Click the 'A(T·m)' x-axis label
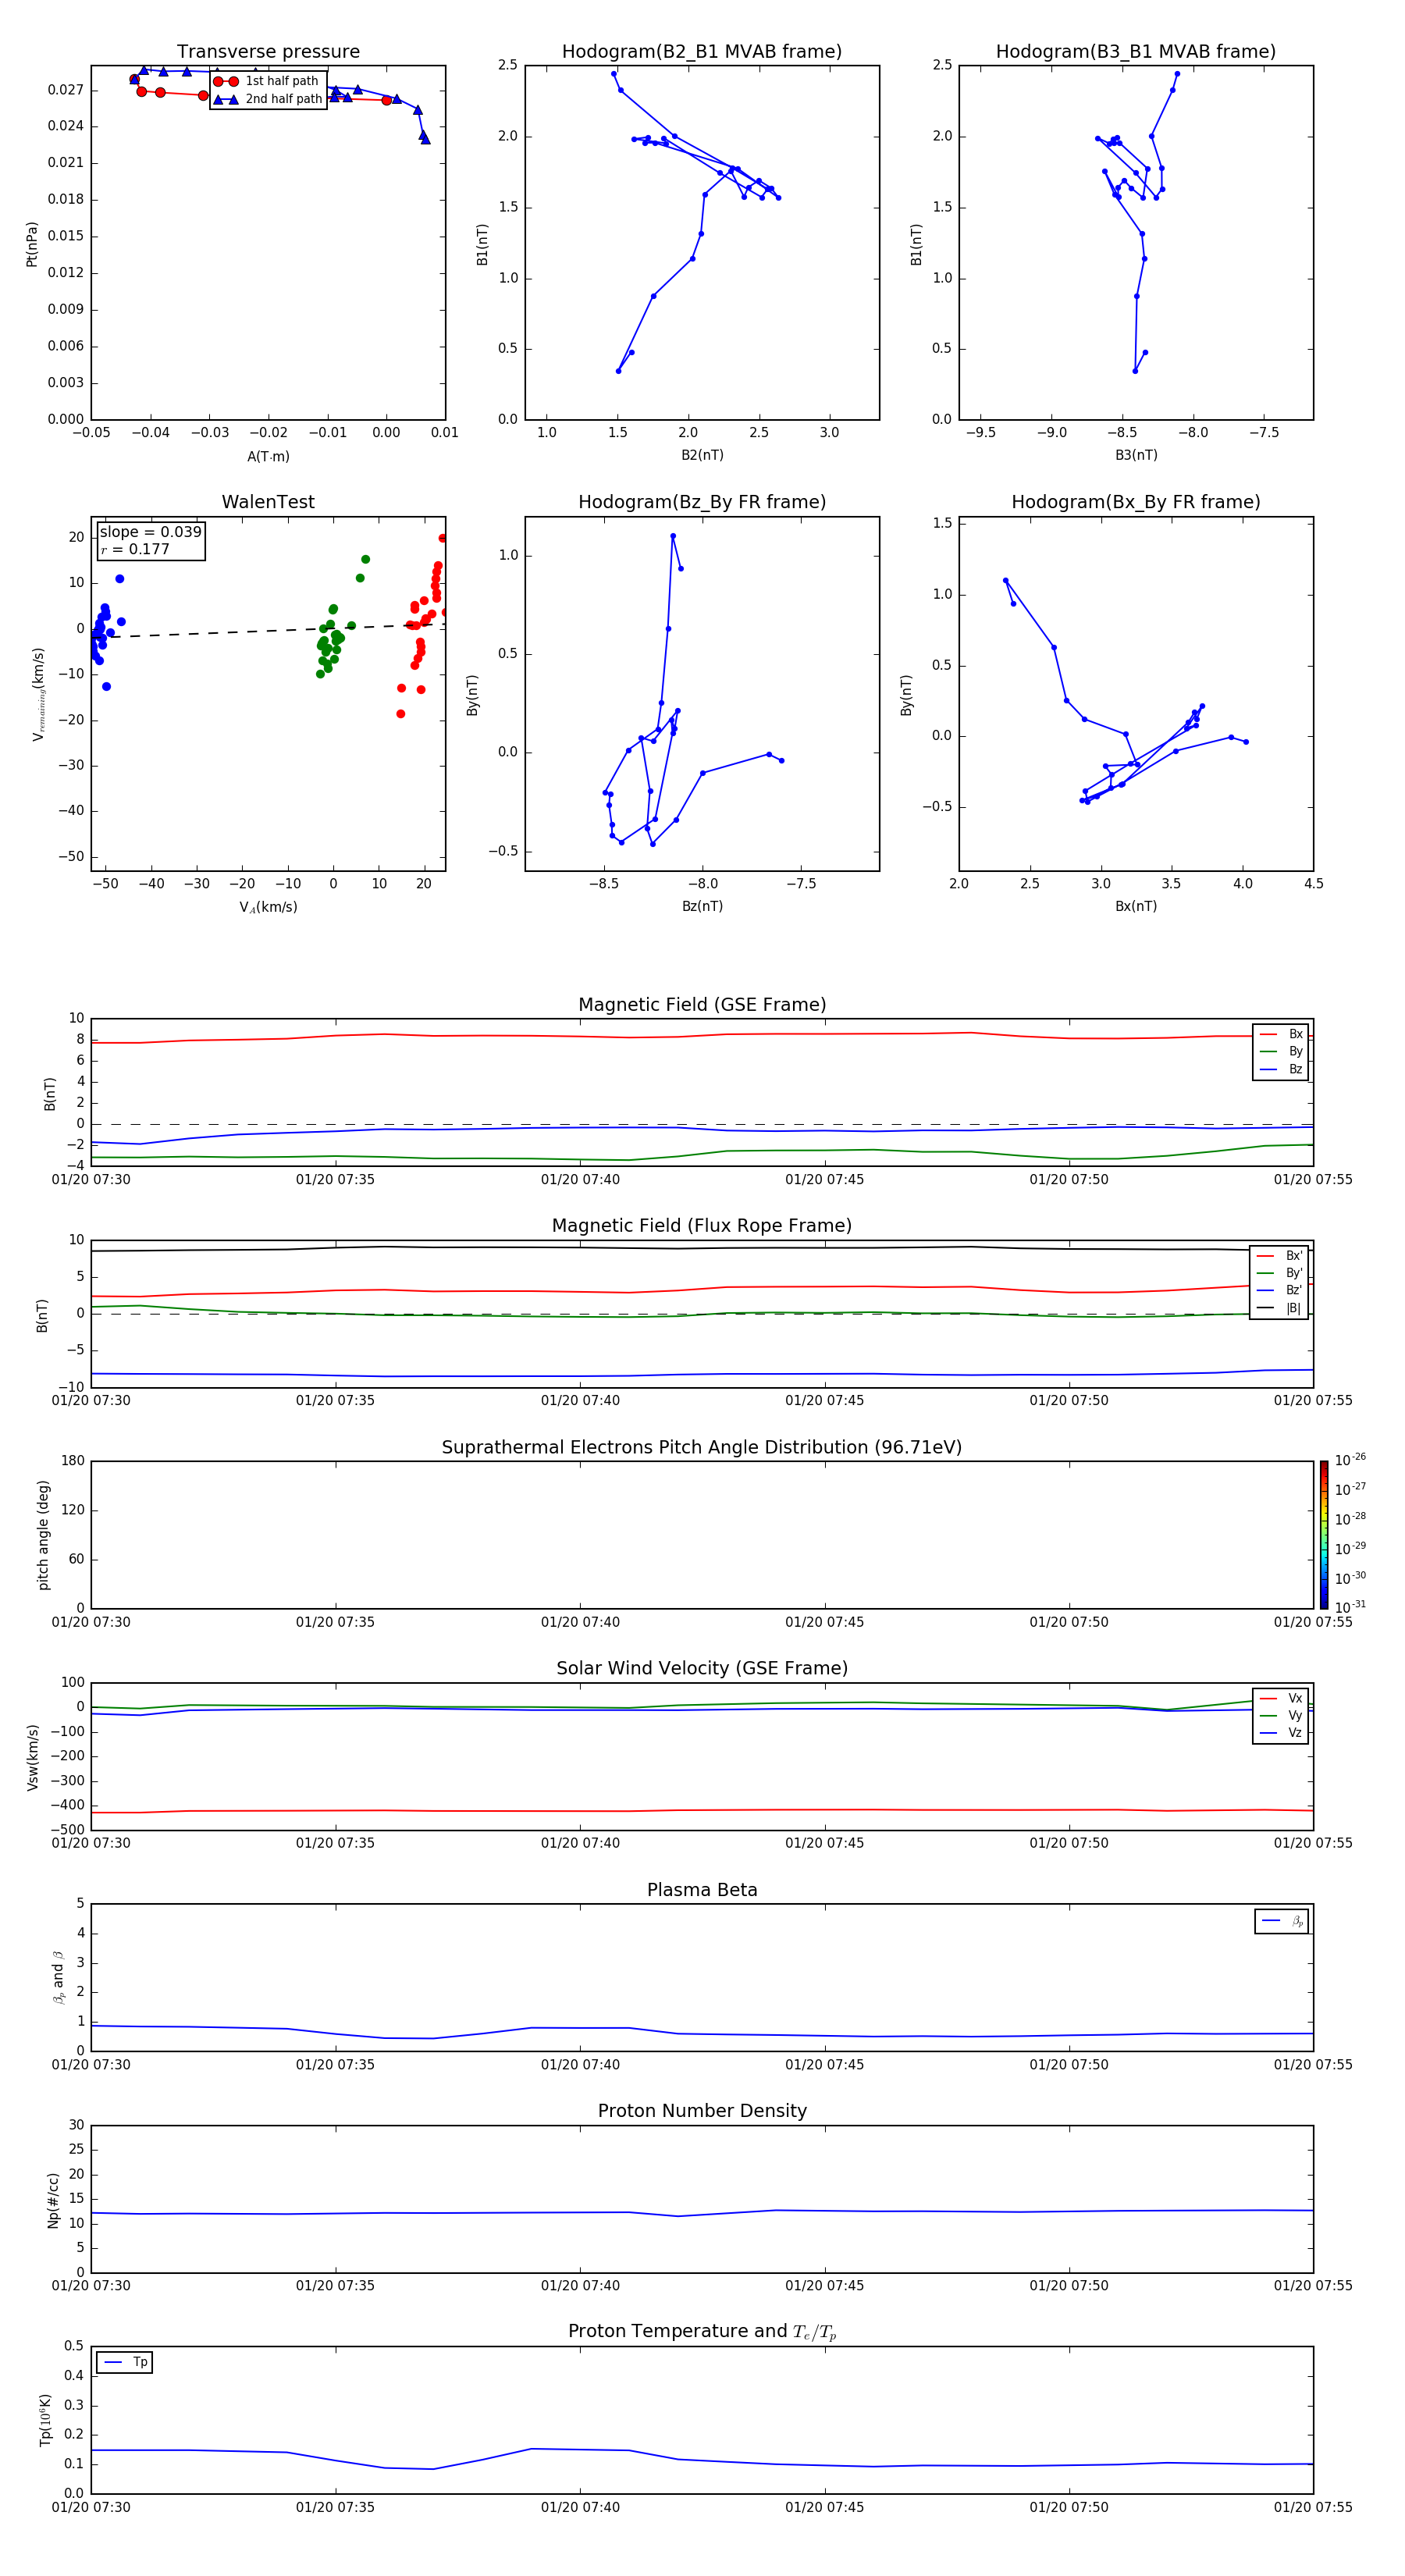Image resolution: width=1405 pixels, height=2576 pixels. tap(268, 457)
